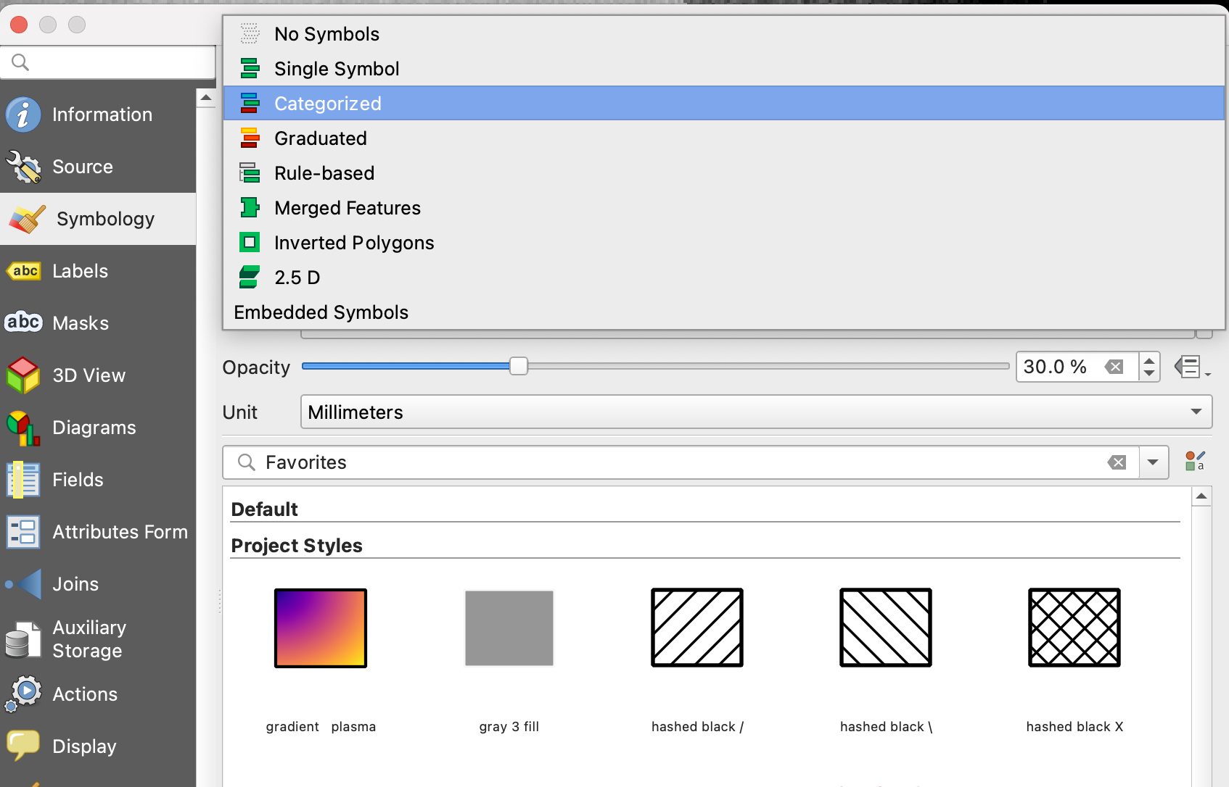Select the Categorized renderer option
Image resolution: width=1229 pixels, height=787 pixels.
[x=723, y=104]
